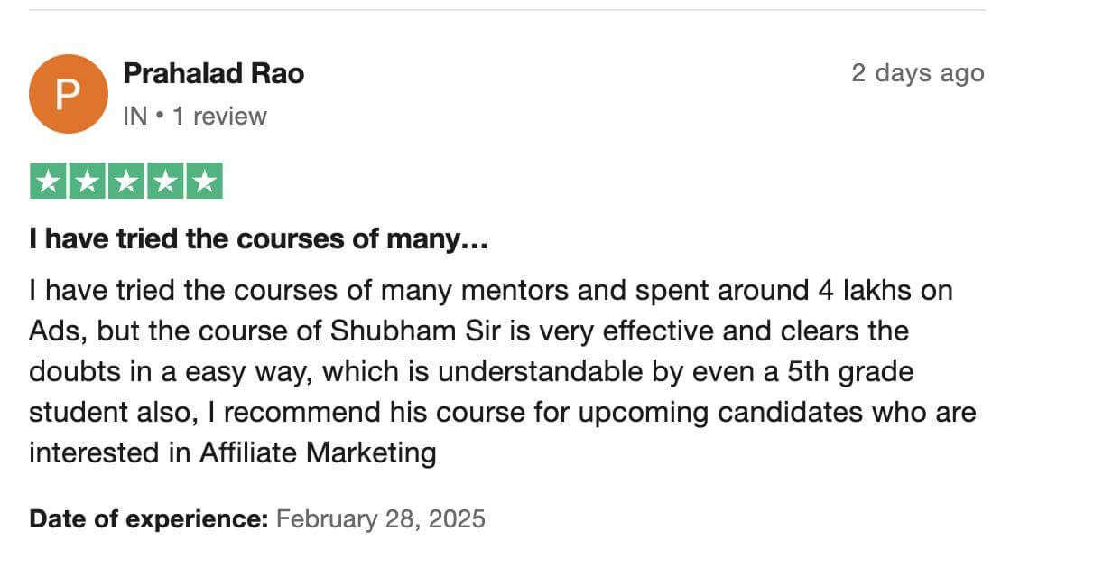Click the orange "P" avatar icon

(69, 94)
